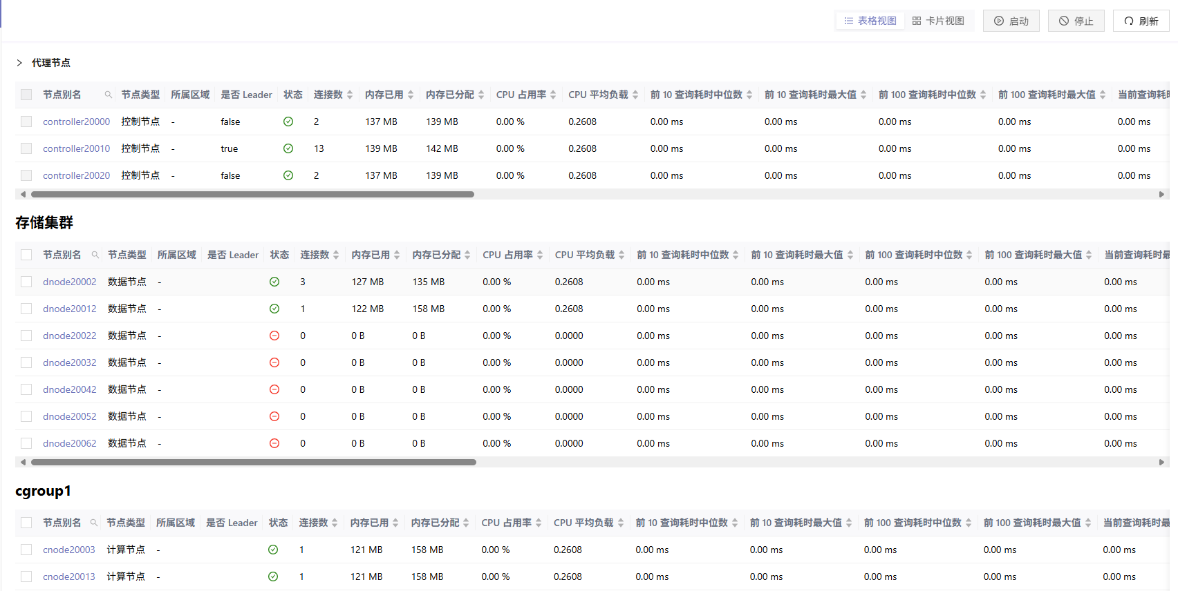Switch to 卡片视图 tab
Image resolution: width=1178 pixels, height=591 pixels.
938,21
